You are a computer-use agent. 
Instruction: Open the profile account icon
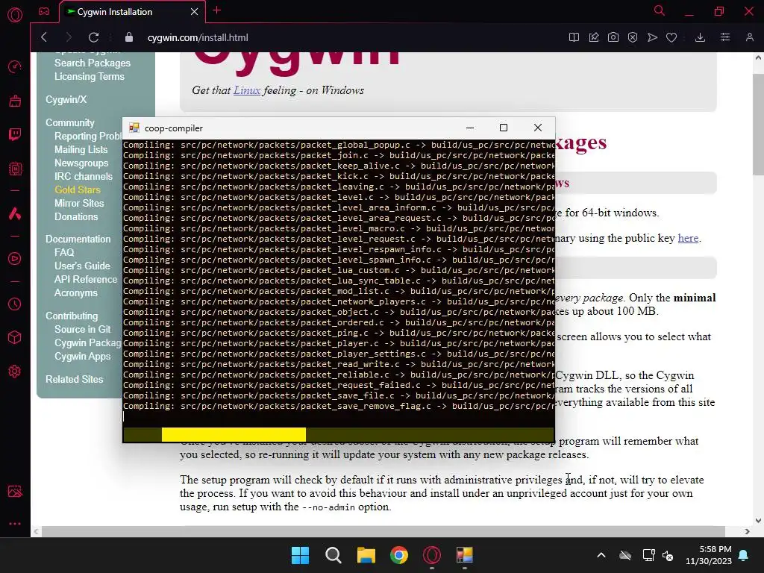[749, 37]
